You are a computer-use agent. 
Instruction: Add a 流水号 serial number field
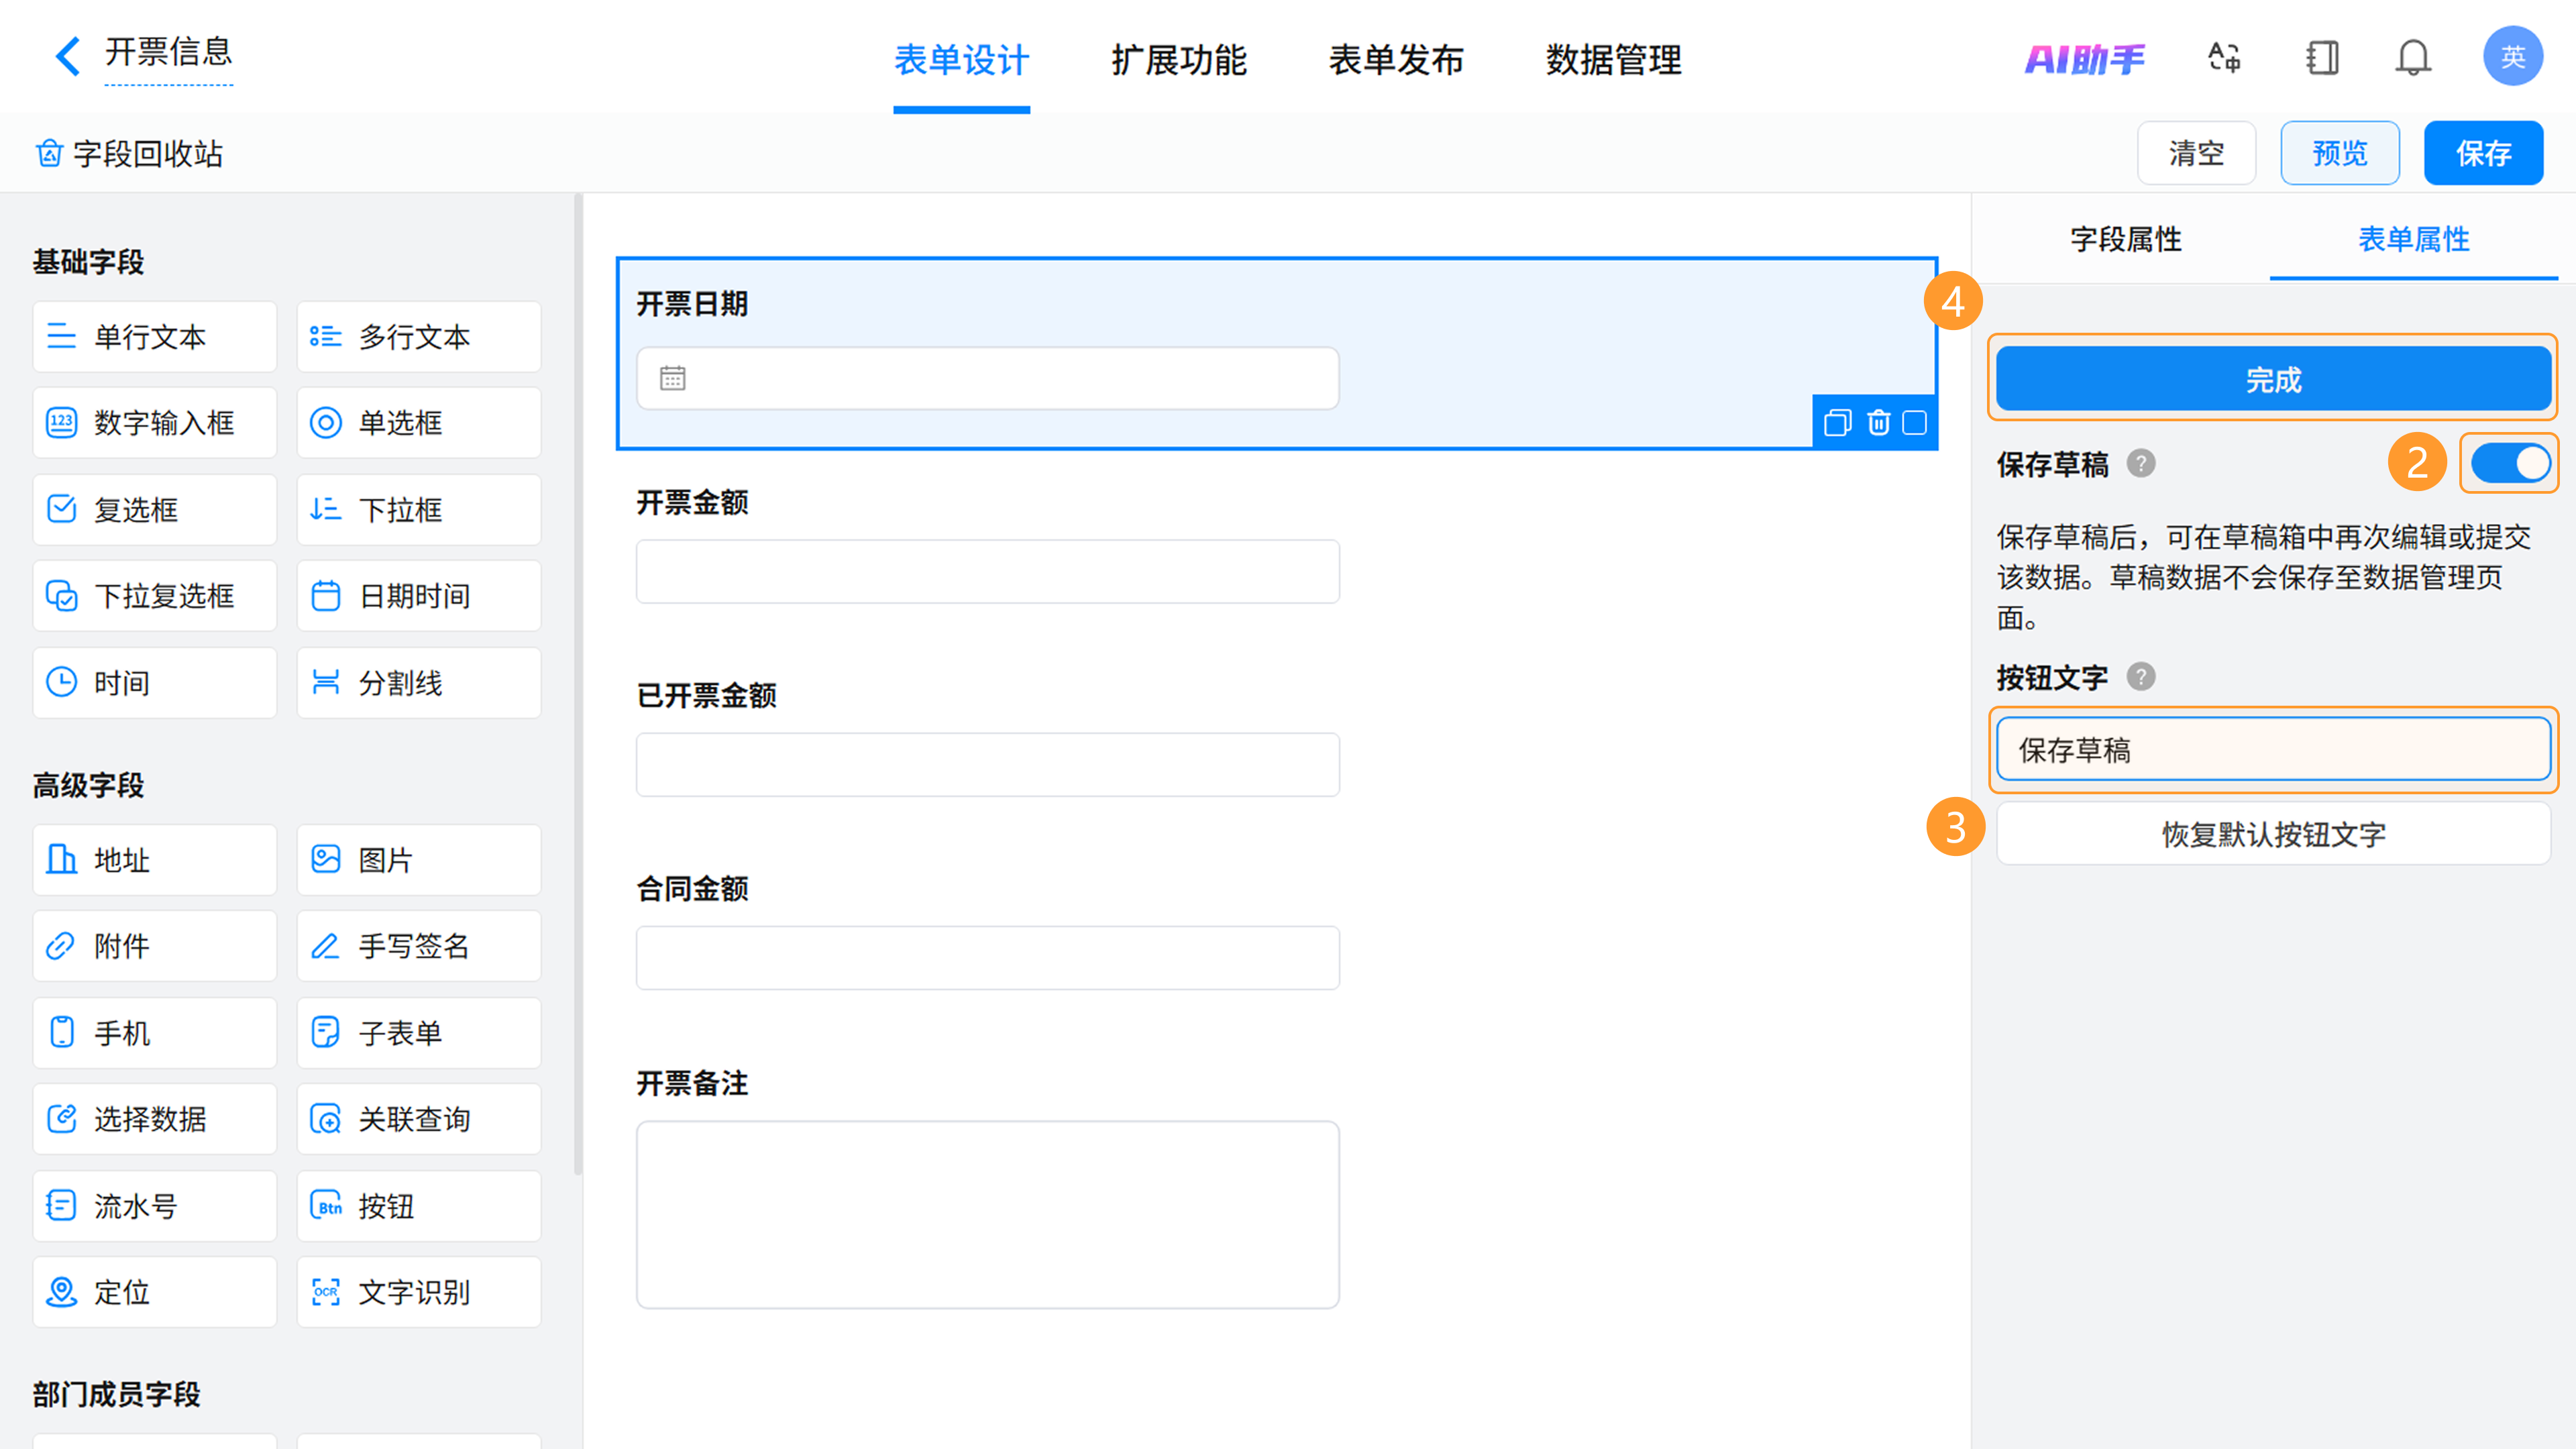click(x=154, y=1206)
